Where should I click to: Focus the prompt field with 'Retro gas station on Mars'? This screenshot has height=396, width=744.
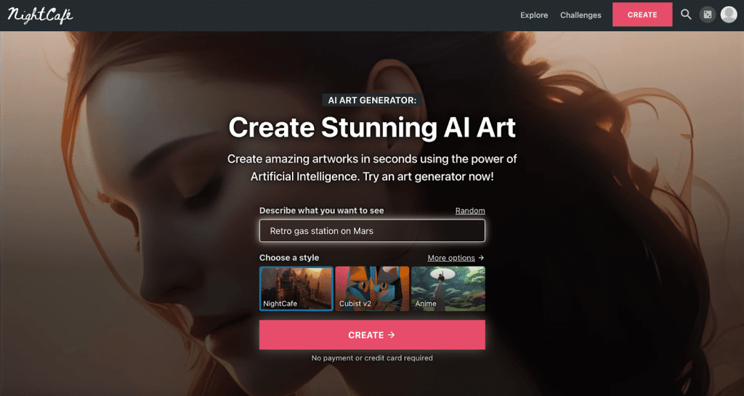[x=372, y=231]
